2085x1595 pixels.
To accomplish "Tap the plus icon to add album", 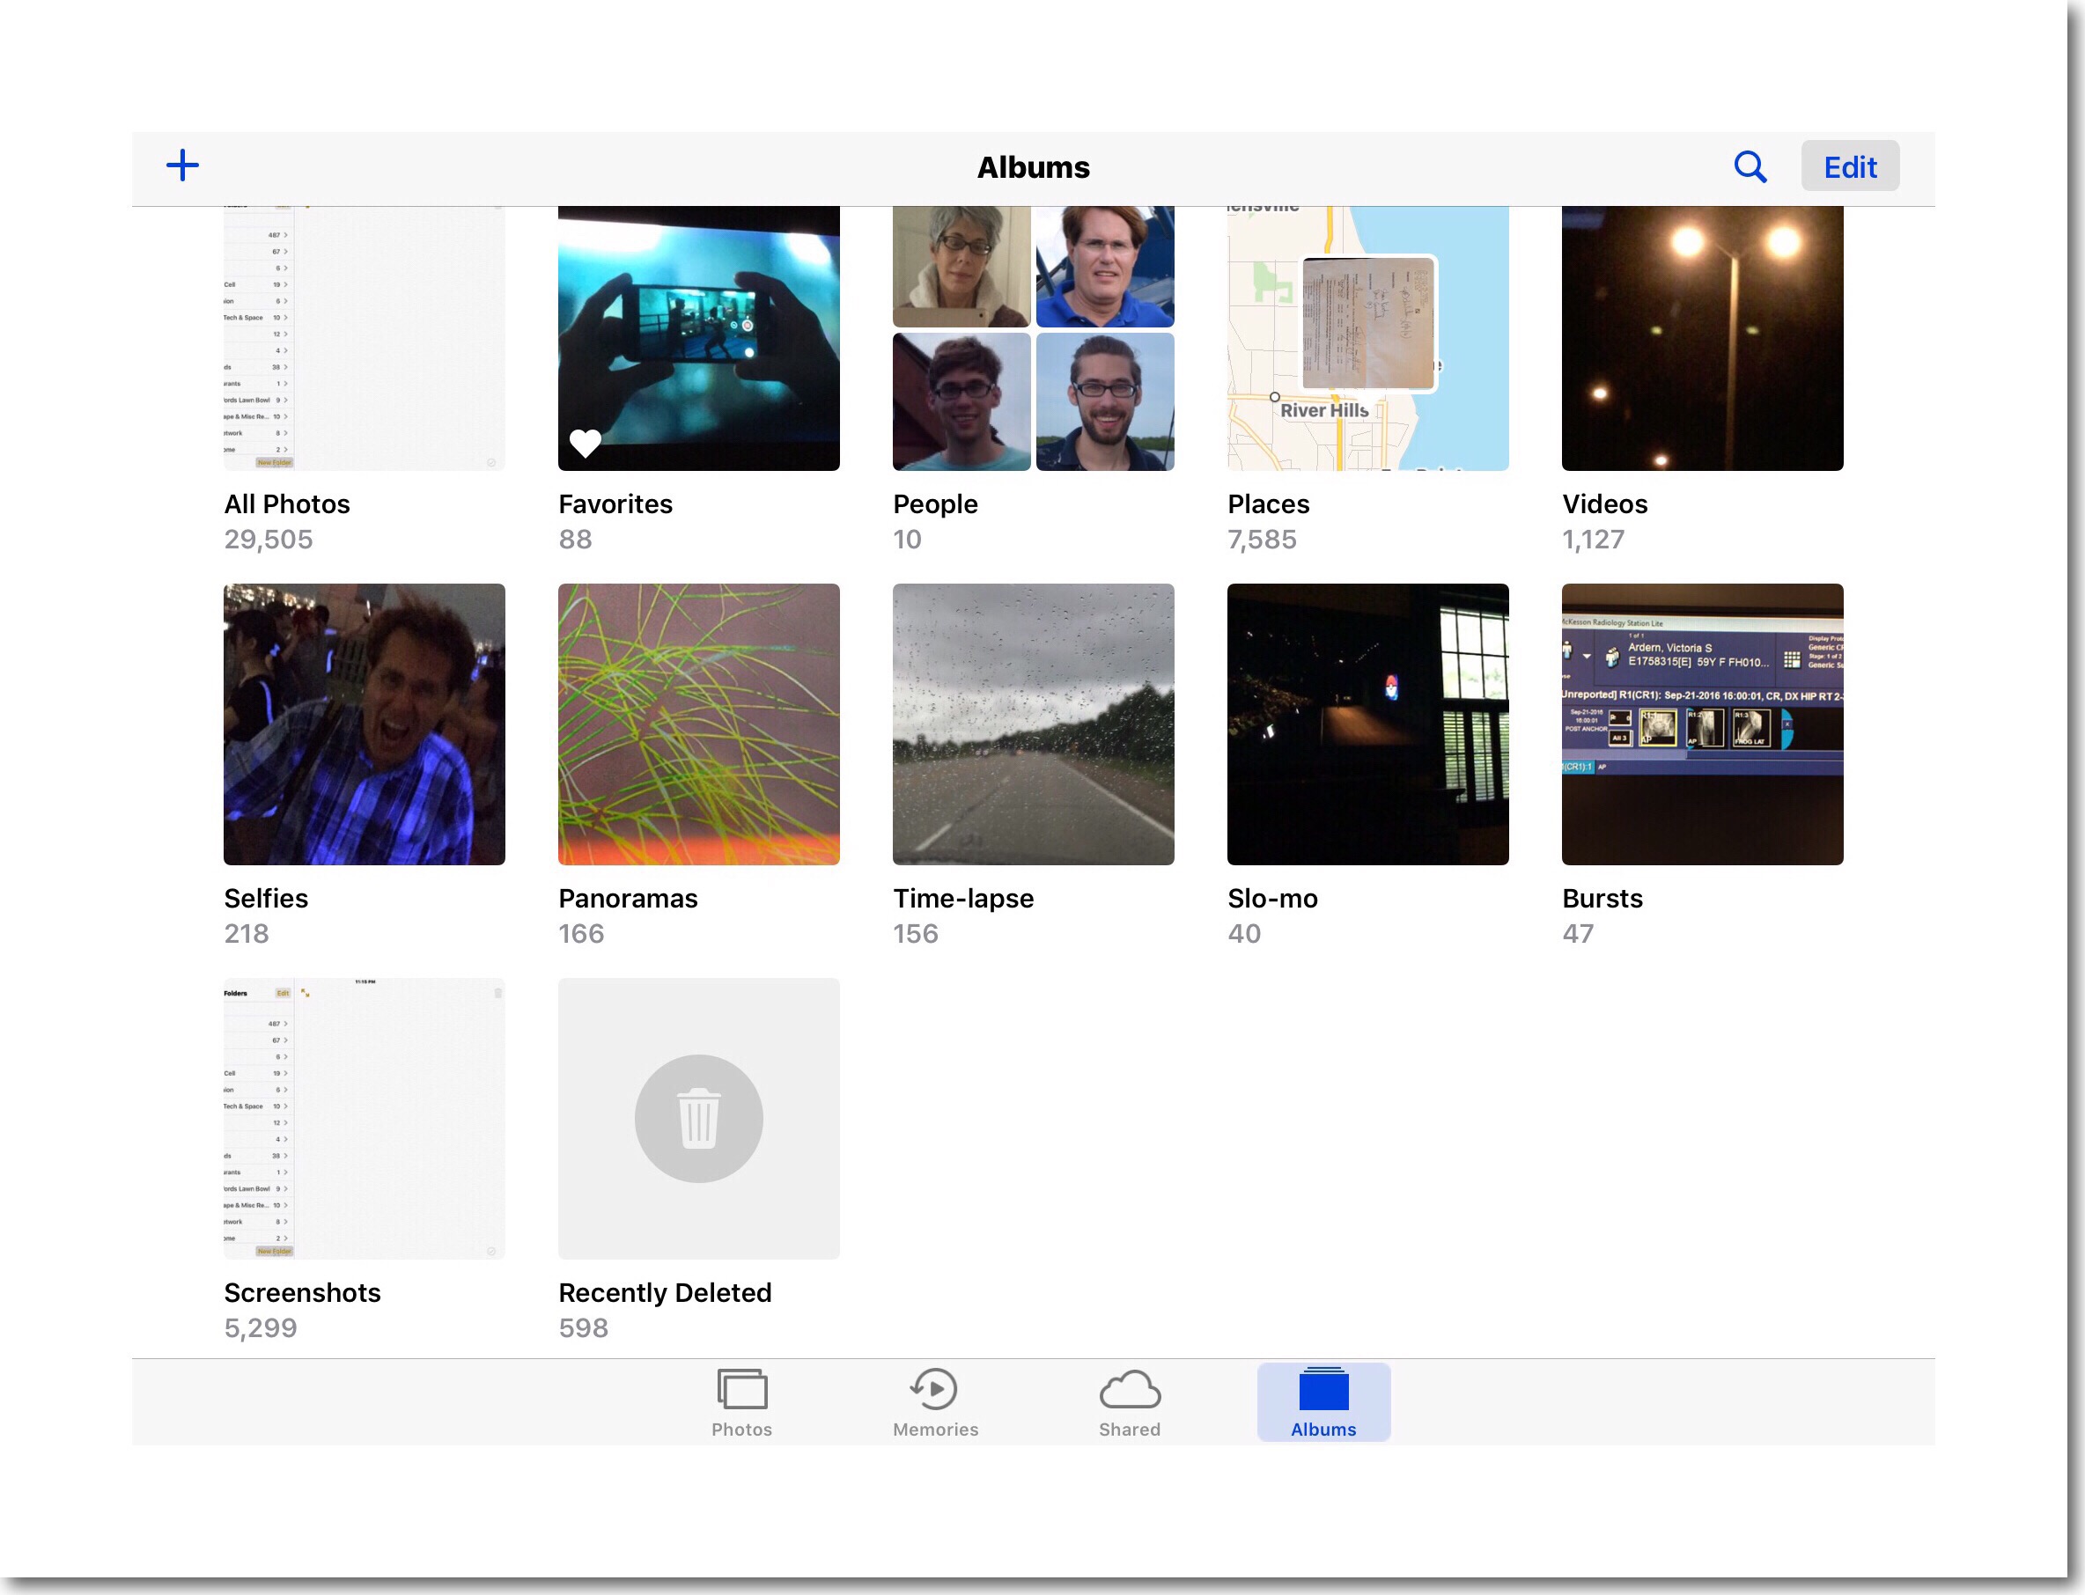I will [182, 165].
